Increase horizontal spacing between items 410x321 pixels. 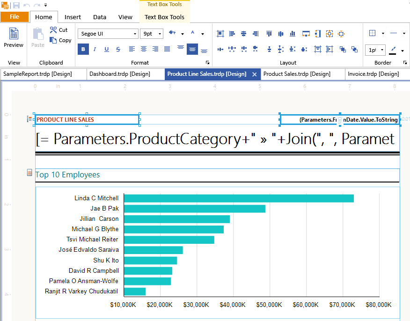click(232, 49)
